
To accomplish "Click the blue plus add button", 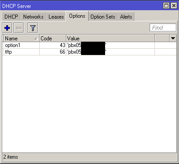I will tap(7, 28).
